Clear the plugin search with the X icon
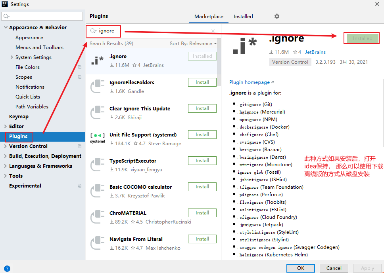The image size is (384, 273). coord(213,31)
